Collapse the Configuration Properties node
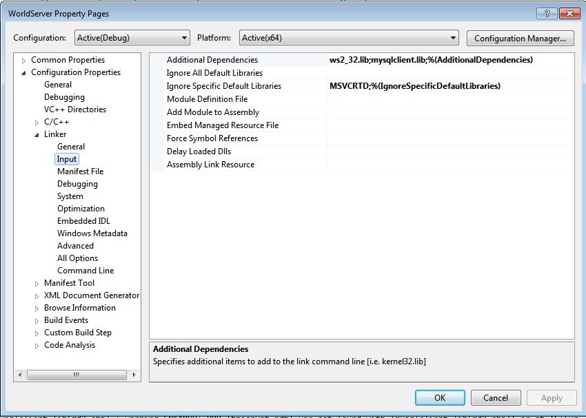Image resolution: width=586 pixels, height=418 pixels. pyautogui.click(x=25, y=73)
